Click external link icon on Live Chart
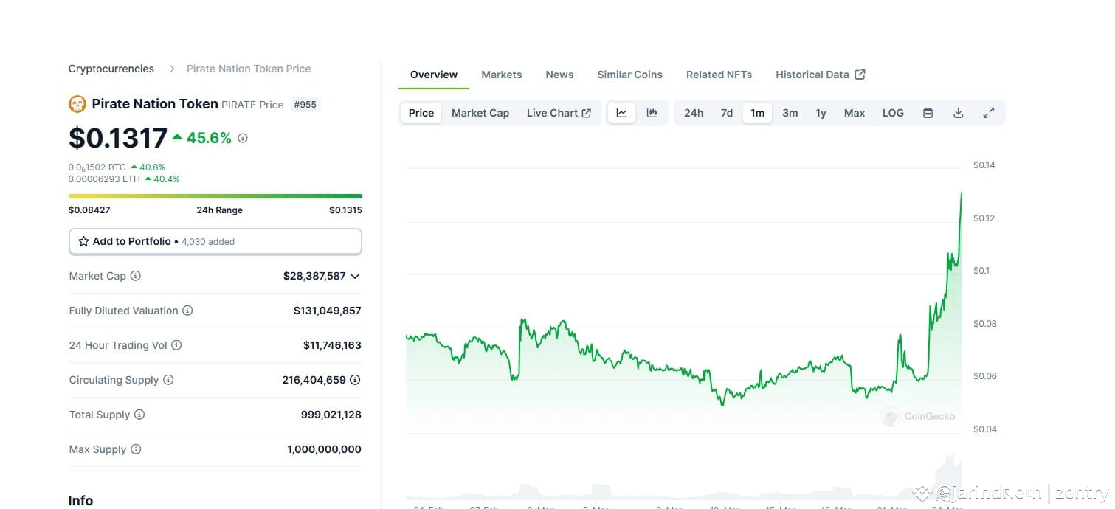This screenshot has height=509, width=1115. pos(587,113)
